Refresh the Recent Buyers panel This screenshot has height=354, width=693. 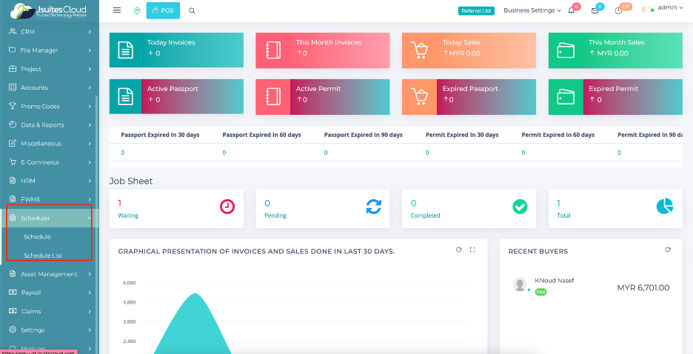[x=668, y=250]
